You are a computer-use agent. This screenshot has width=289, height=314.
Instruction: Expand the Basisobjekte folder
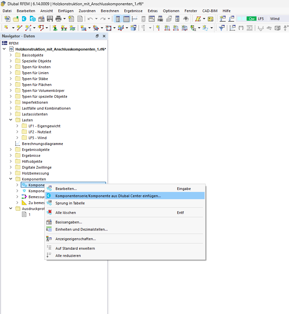pyautogui.click(x=11, y=55)
